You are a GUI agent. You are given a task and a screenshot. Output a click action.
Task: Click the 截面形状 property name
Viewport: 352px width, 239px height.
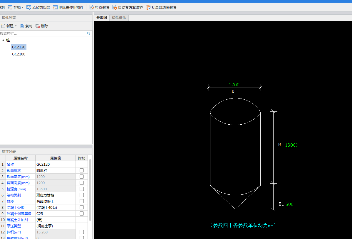pos(14,170)
